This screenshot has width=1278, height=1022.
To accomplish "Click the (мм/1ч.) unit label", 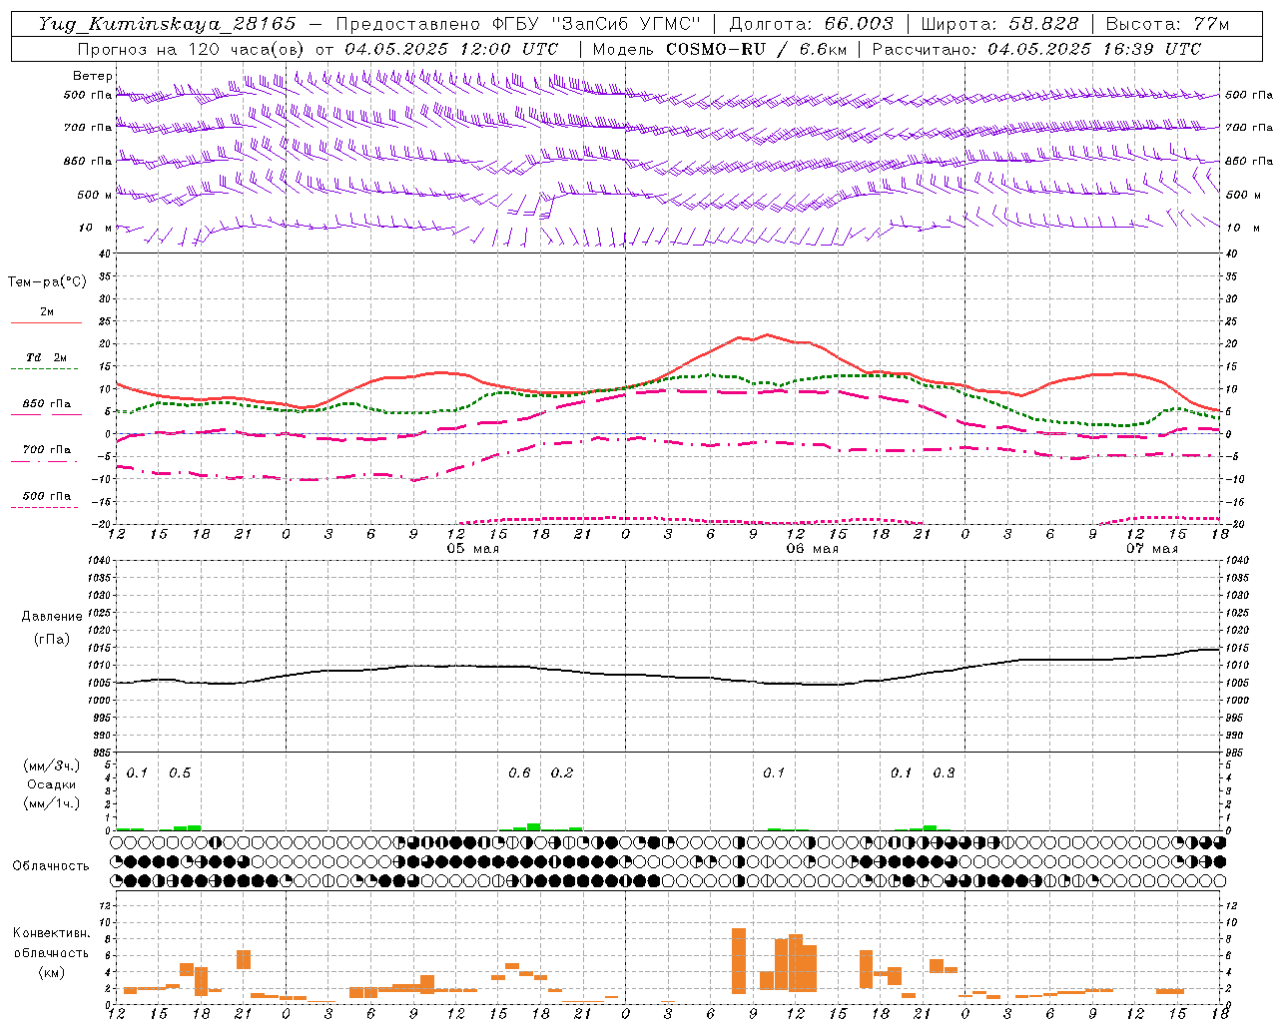I will (52, 803).
